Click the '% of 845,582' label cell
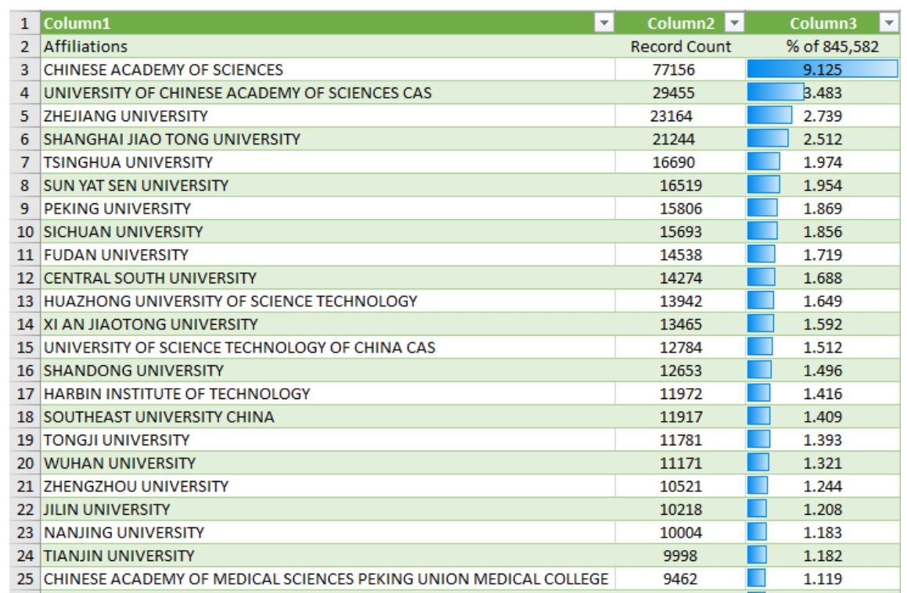 tap(822, 46)
